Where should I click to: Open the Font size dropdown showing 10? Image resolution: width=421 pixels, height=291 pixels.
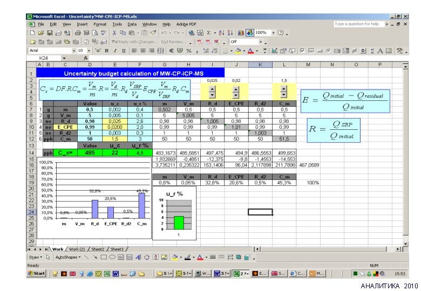[x=89, y=51]
